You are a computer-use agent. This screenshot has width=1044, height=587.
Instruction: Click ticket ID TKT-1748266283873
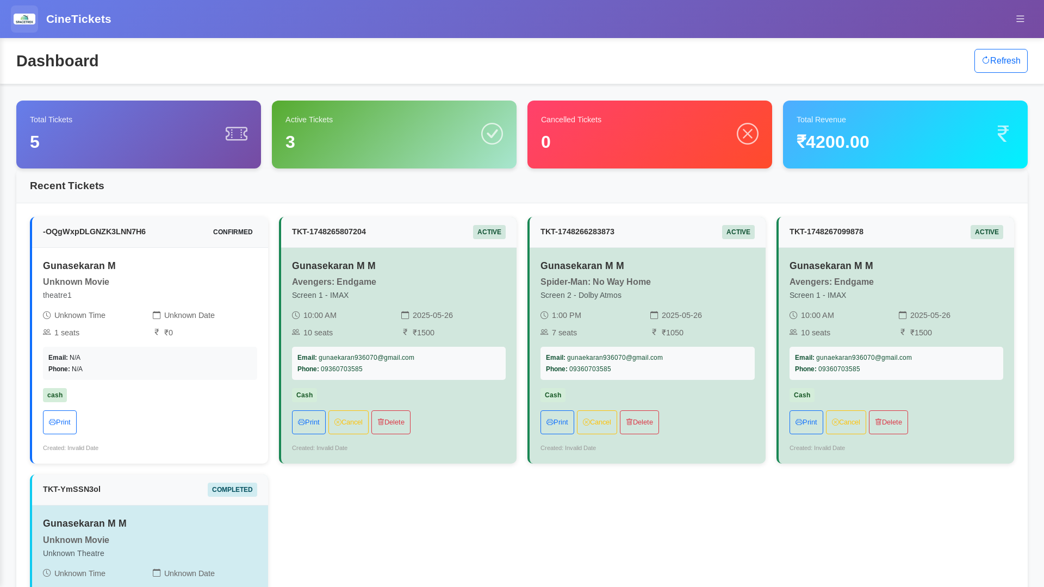coord(577,232)
